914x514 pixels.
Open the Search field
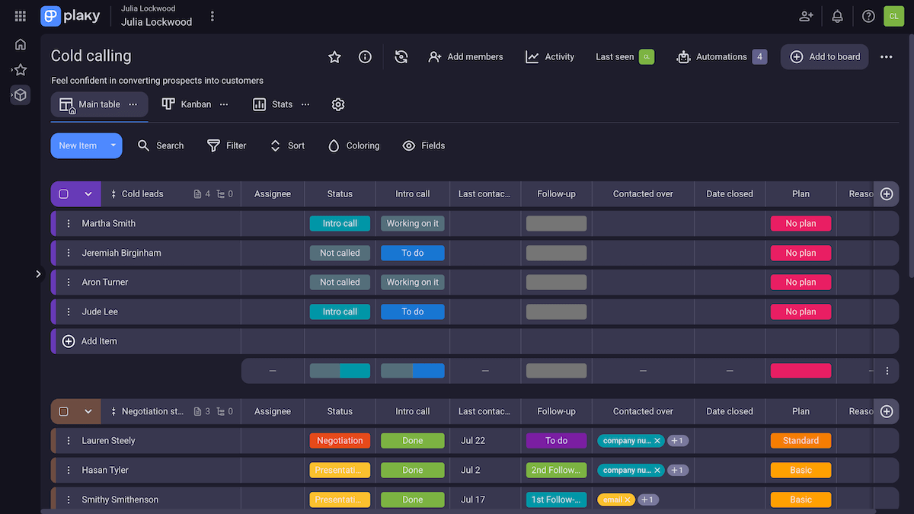point(161,145)
